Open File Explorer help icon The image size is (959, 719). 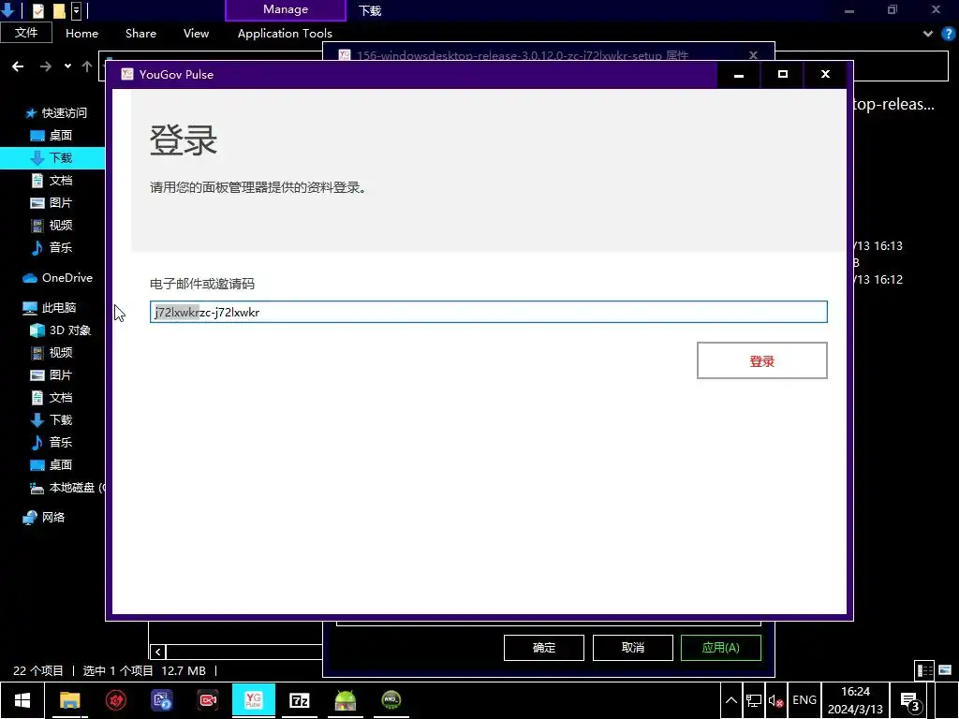click(949, 34)
